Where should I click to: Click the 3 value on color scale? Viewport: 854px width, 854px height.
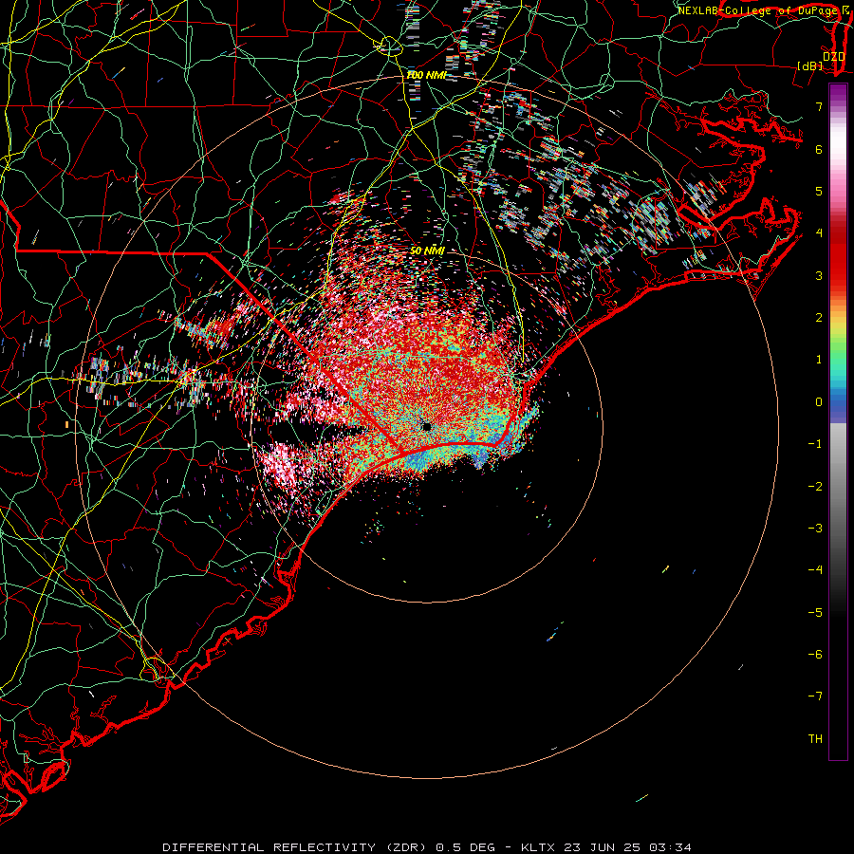coord(819,275)
